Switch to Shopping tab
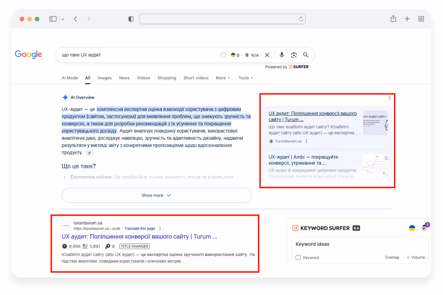The width and height of the screenshot is (443, 295). point(167,78)
